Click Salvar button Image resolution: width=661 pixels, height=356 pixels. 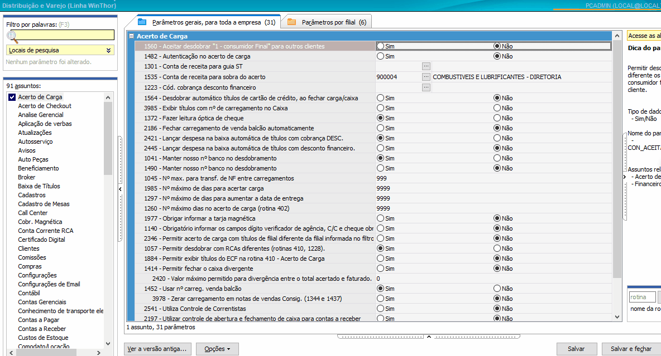tap(576, 349)
